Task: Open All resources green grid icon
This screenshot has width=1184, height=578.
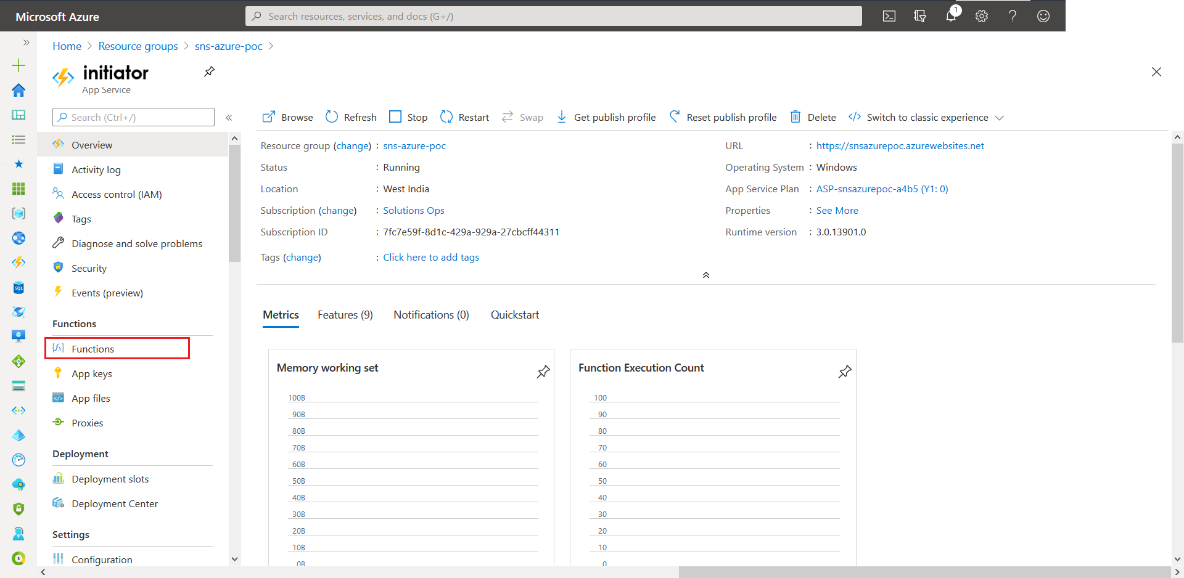Action: [18, 189]
